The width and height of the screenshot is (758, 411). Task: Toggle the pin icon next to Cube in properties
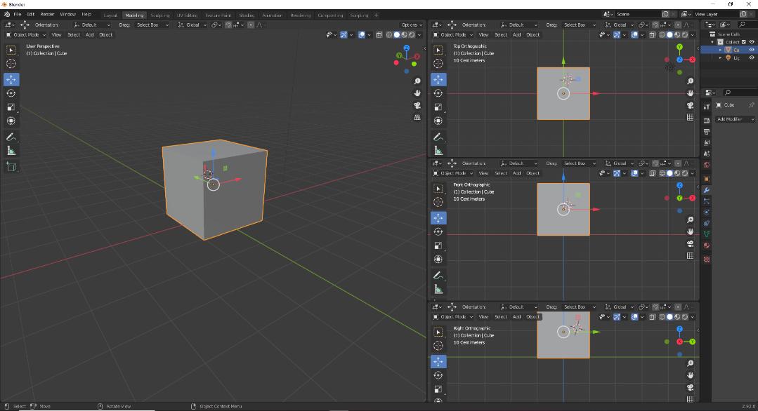(x=751, y=105)
